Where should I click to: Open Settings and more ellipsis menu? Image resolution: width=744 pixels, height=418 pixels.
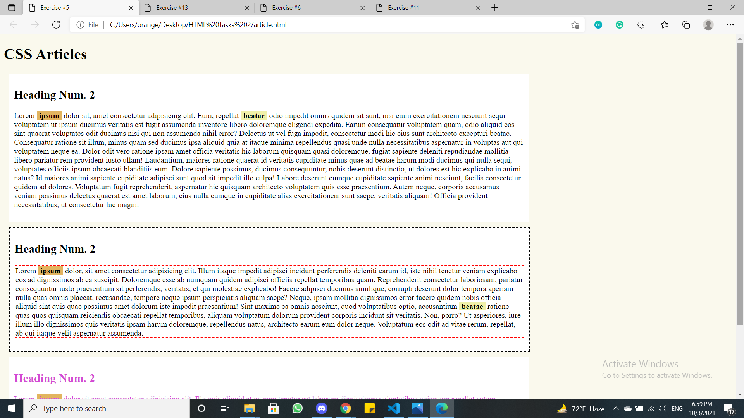click(x=730, y=25)
